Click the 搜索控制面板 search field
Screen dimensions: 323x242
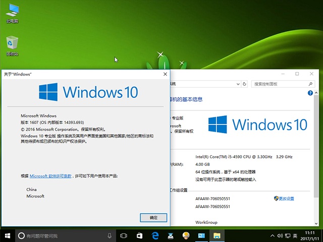(283, 84)
